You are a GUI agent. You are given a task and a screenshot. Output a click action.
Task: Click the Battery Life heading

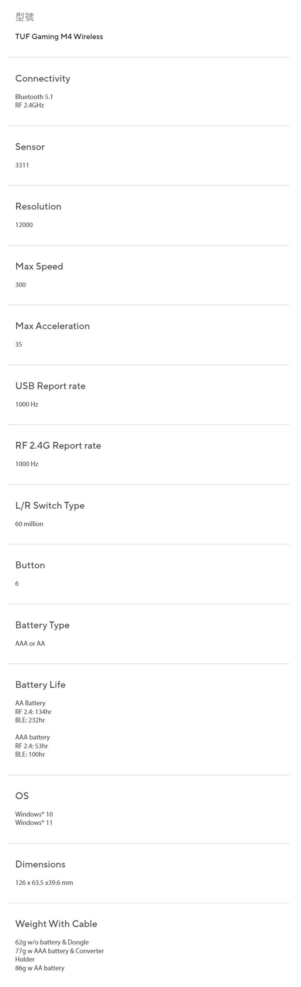pos(40,685)
